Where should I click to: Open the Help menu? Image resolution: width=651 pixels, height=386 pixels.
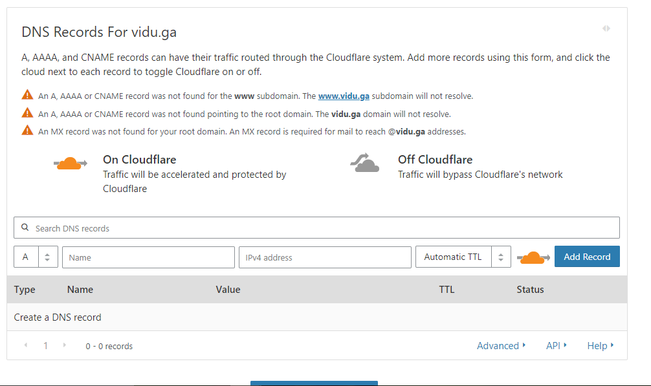coord(601,346)
